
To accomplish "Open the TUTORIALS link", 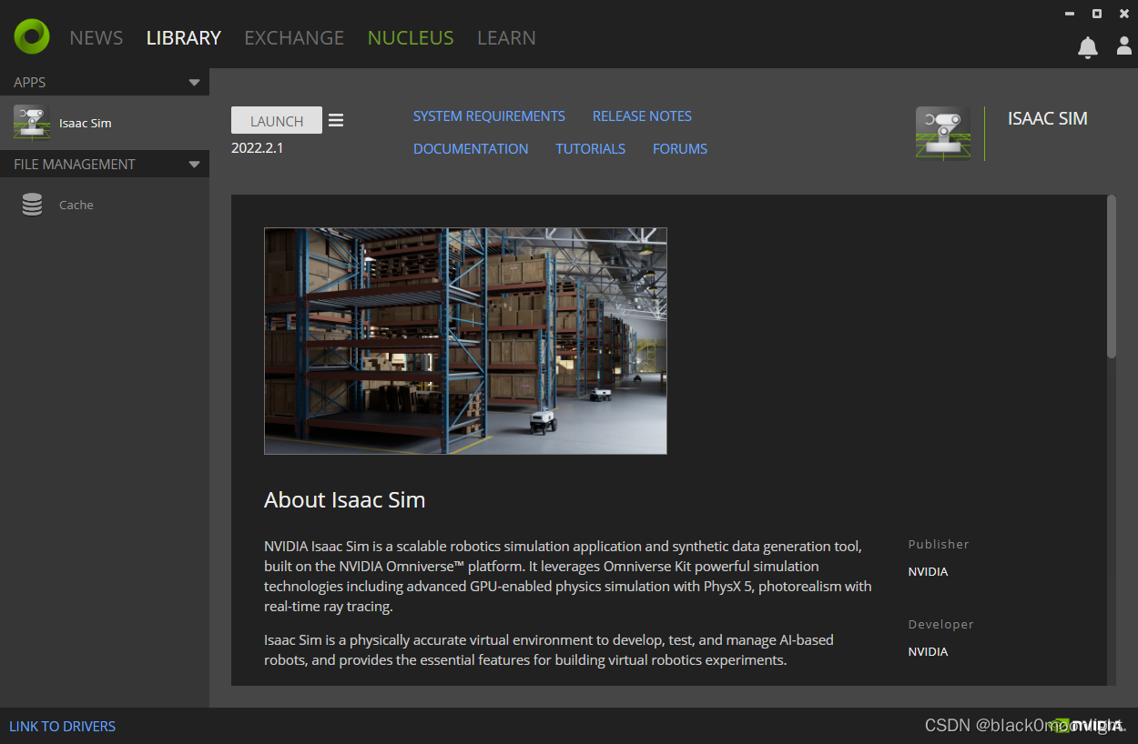I will click(591, 149).
